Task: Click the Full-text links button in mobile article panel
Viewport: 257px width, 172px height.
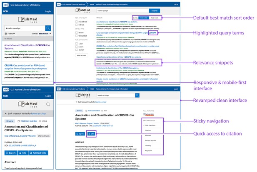Action: (38, 153)
